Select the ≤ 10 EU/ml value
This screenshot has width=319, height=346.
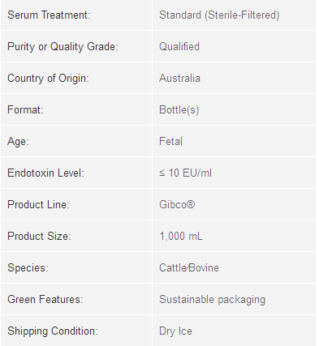[x=185, y=173]
